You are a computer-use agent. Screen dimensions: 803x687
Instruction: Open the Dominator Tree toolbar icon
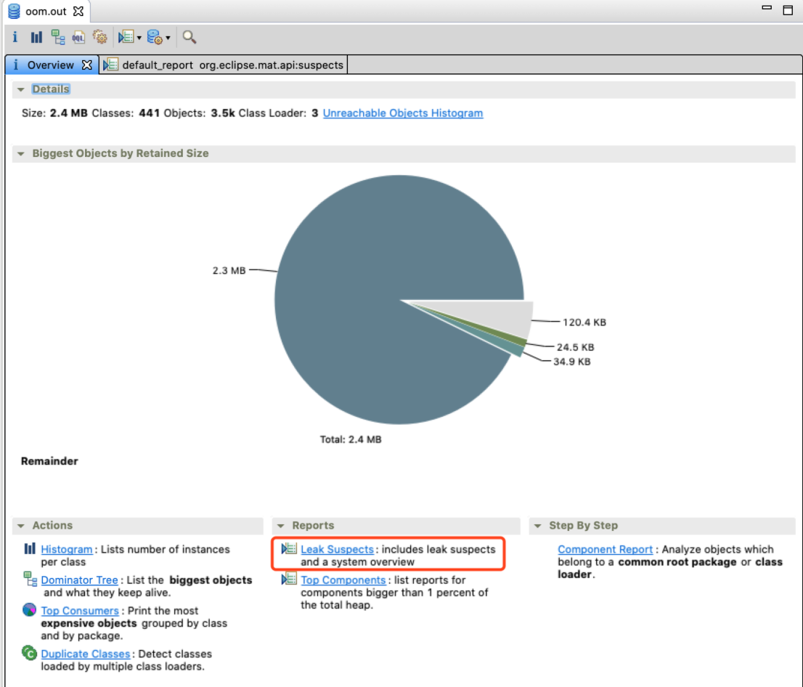coord(58,37)
